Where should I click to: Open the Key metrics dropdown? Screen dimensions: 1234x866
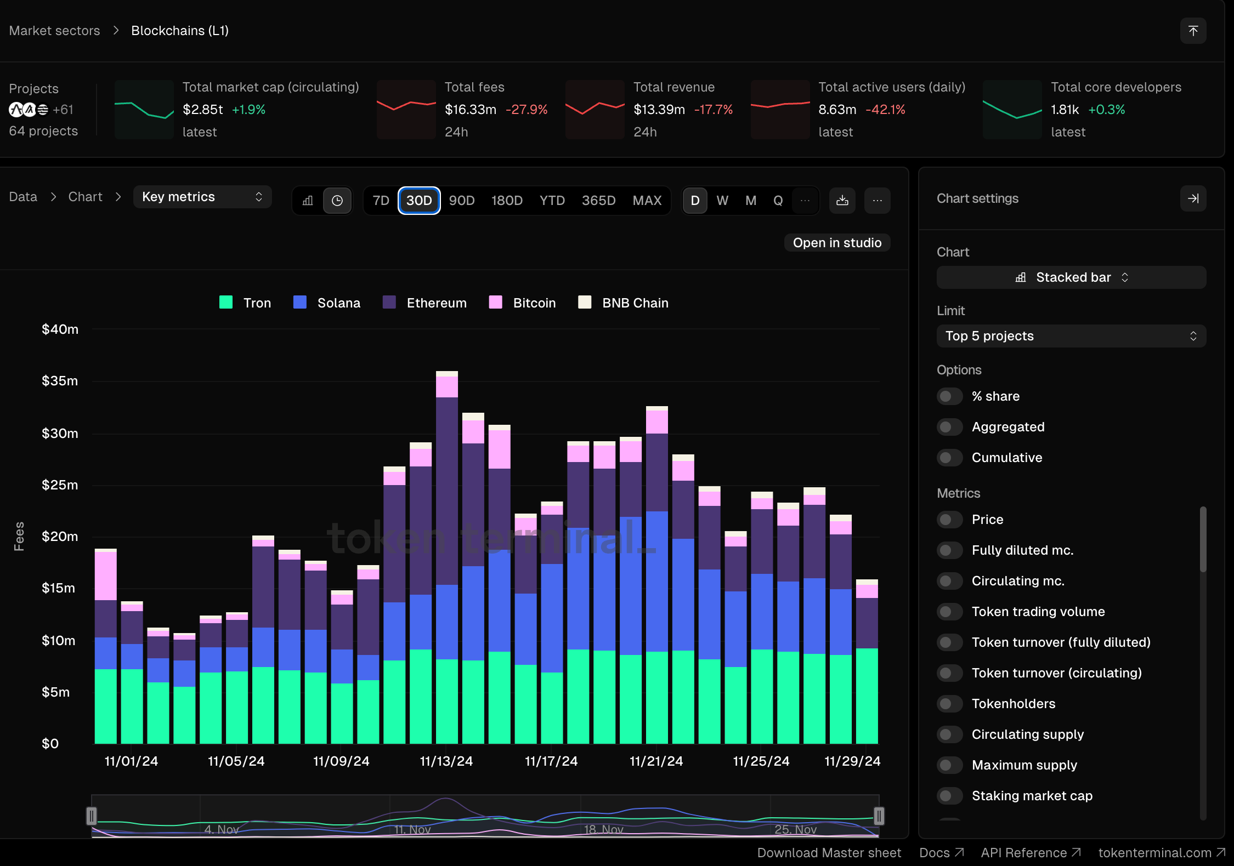click(202, 197)
